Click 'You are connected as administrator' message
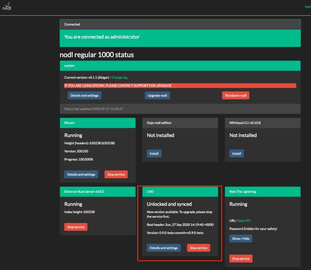The width and height of the screenshot is (311, 270). (x=102, y=37)
